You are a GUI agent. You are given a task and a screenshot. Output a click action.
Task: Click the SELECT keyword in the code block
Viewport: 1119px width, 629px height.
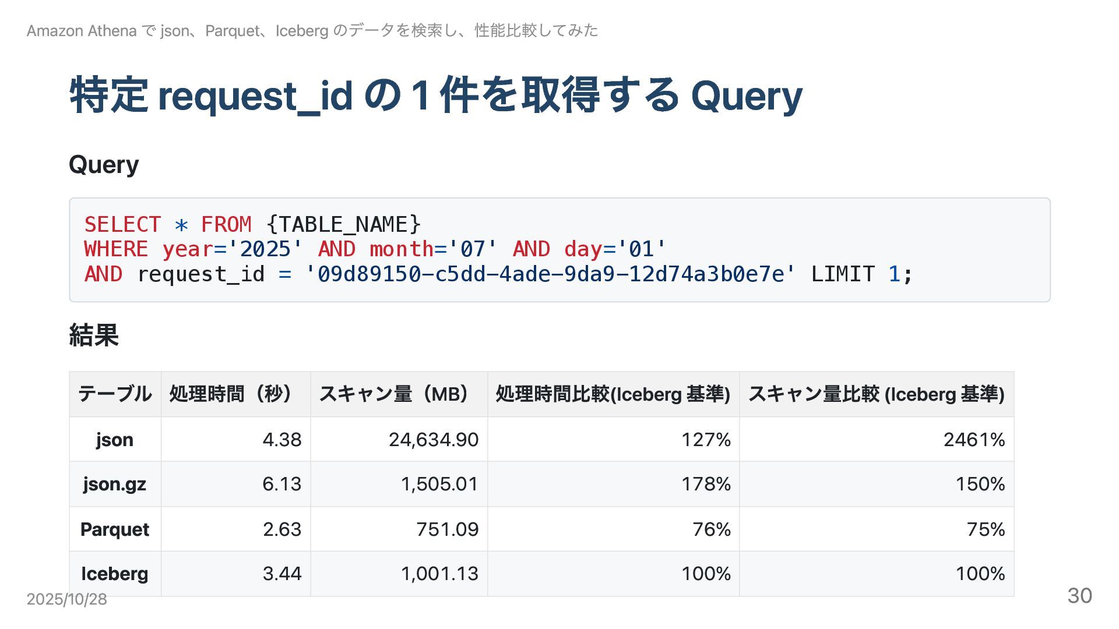coord(122,224)
